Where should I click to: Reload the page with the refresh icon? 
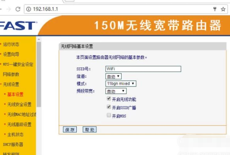point(18,9)
